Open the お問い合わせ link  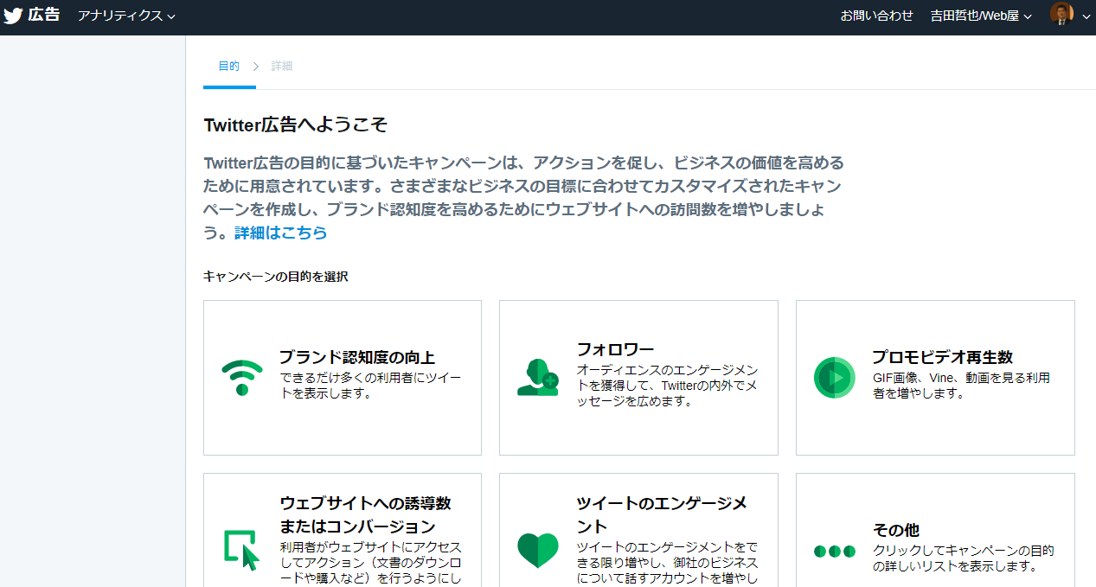[x=876, y=16]
